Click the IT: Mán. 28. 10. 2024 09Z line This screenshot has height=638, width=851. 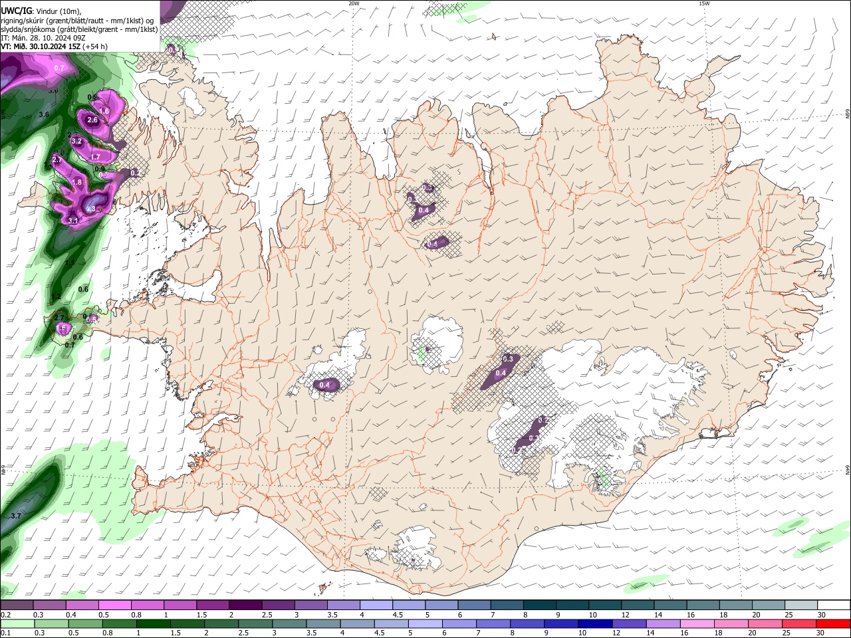[x=43, y=38]
